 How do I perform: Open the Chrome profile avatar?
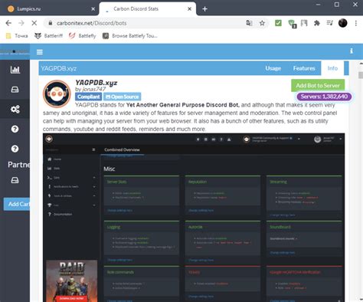[x=343, y=23]
